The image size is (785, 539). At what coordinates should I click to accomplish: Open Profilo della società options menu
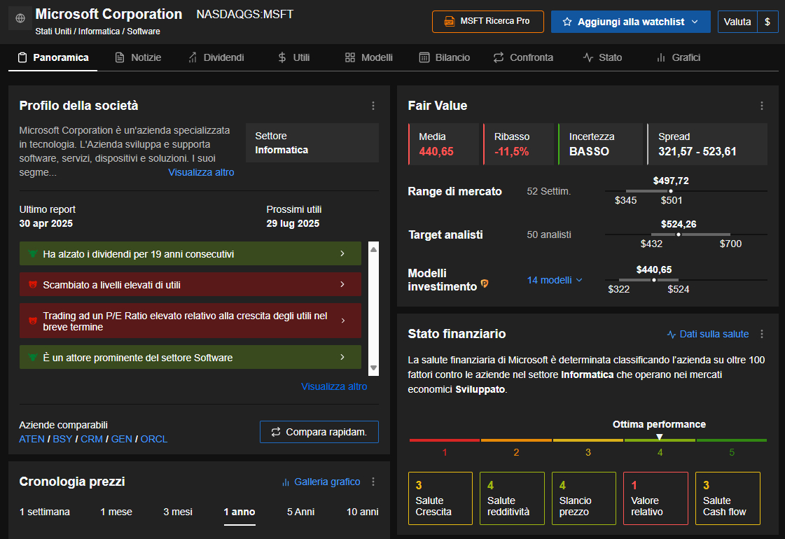pos(373,106)
